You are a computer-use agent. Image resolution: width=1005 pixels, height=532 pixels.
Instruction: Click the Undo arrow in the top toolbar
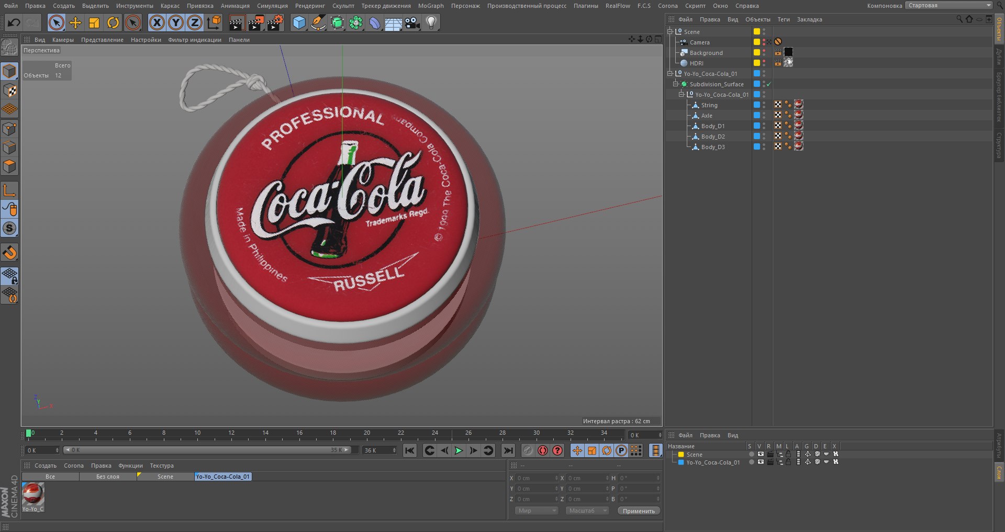coord(14,22)
